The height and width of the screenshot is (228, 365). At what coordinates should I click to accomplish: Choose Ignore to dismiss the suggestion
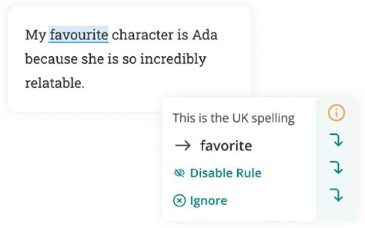(208, 201)
